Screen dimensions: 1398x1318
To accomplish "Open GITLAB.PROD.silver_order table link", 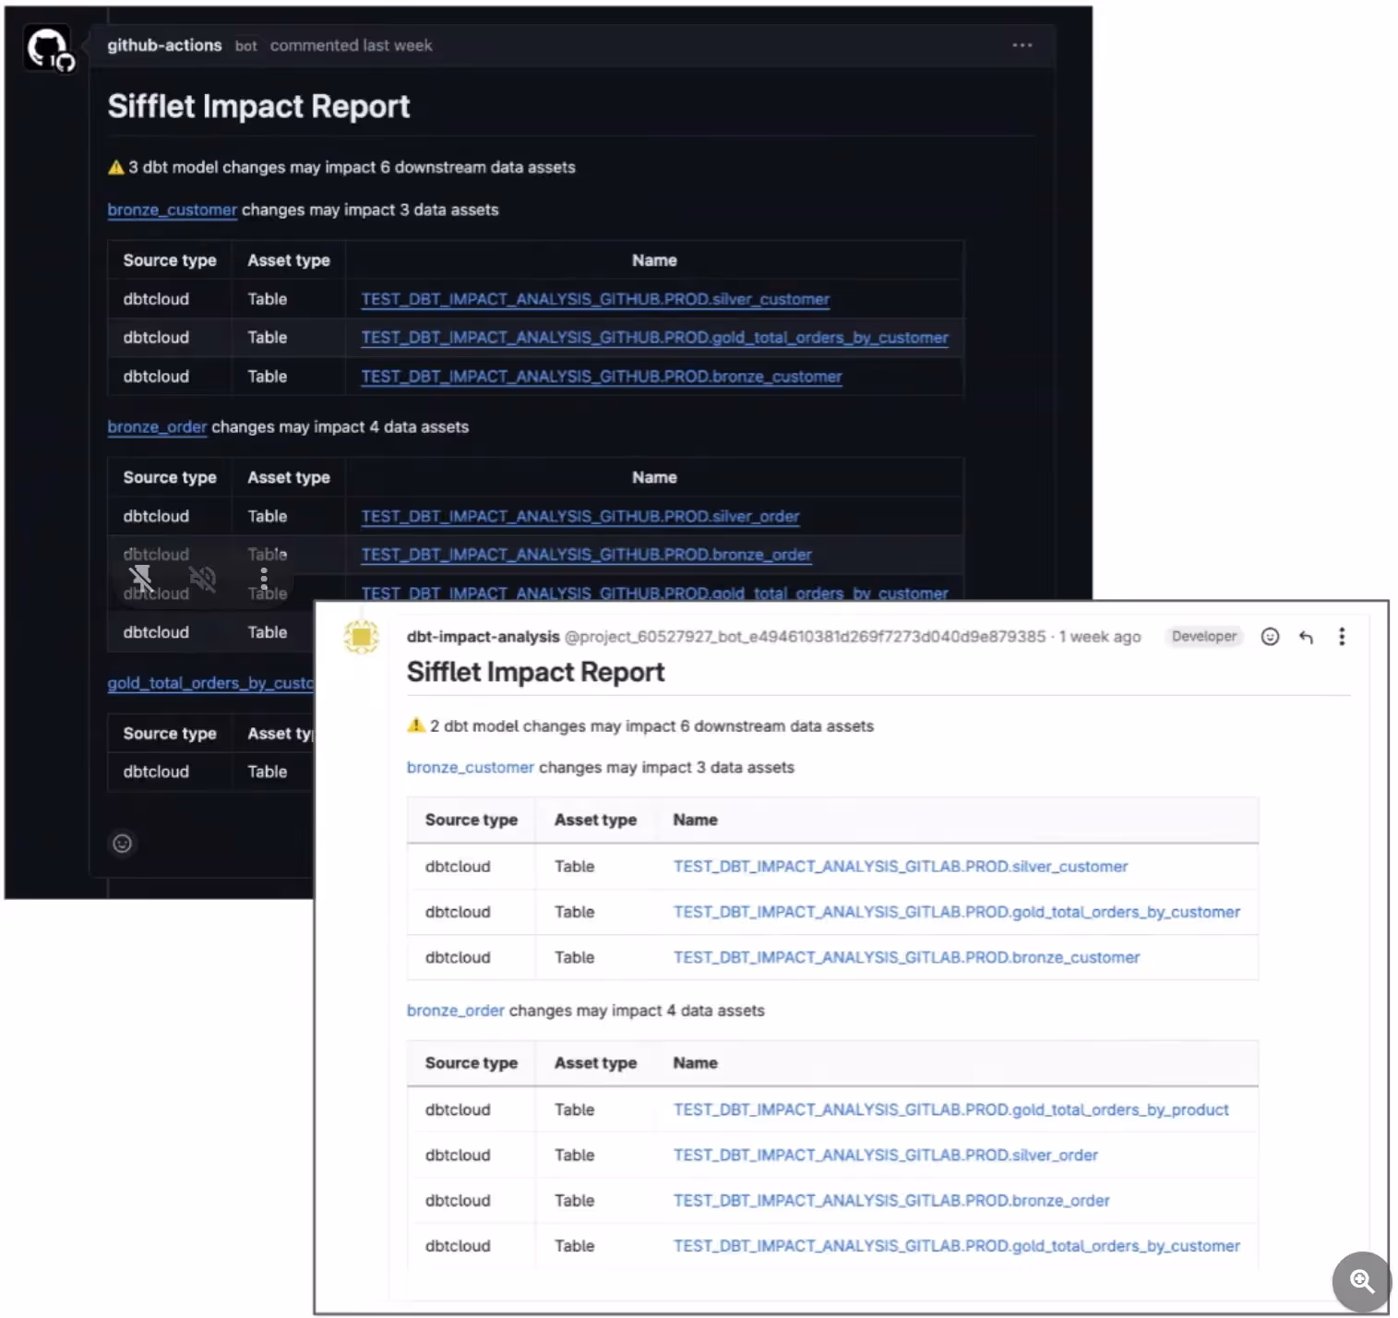I will [x=886, y=1155].
